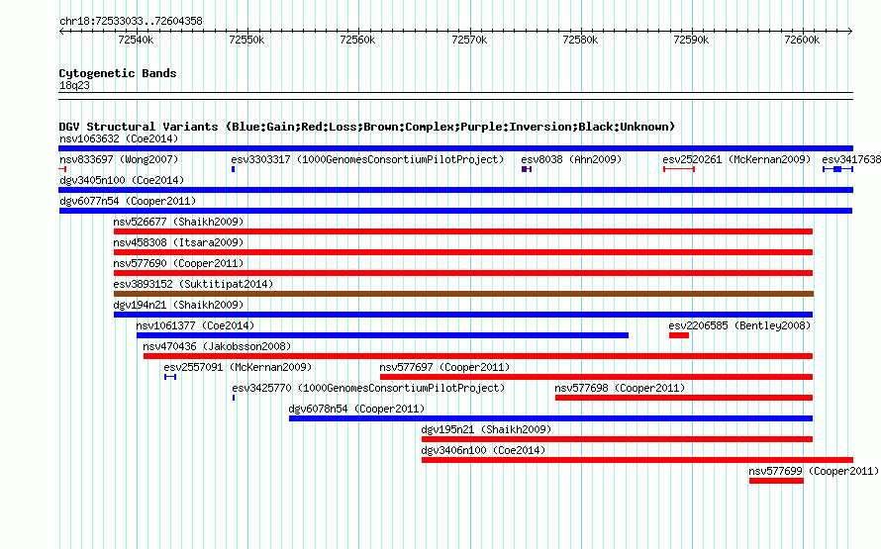Click the chr18:72533033..72604358 region label

(131, 22)
